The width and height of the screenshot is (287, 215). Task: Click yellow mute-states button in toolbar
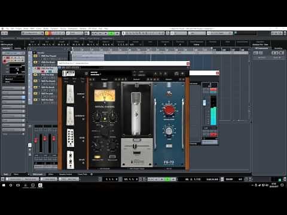click(47, 33)
